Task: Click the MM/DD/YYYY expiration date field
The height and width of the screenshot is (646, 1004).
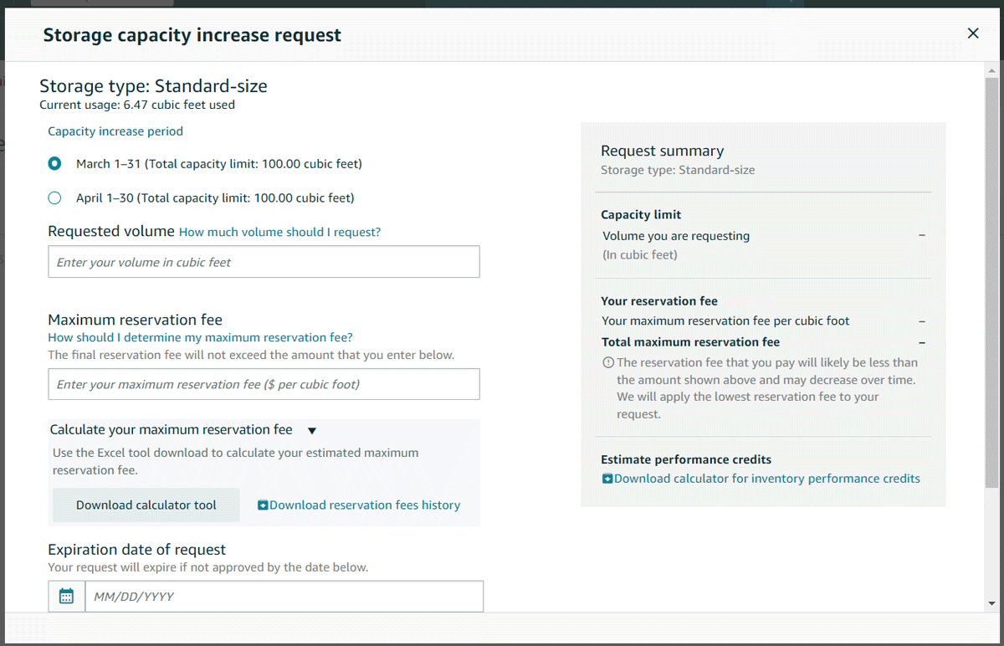Action: pos(284,596)
